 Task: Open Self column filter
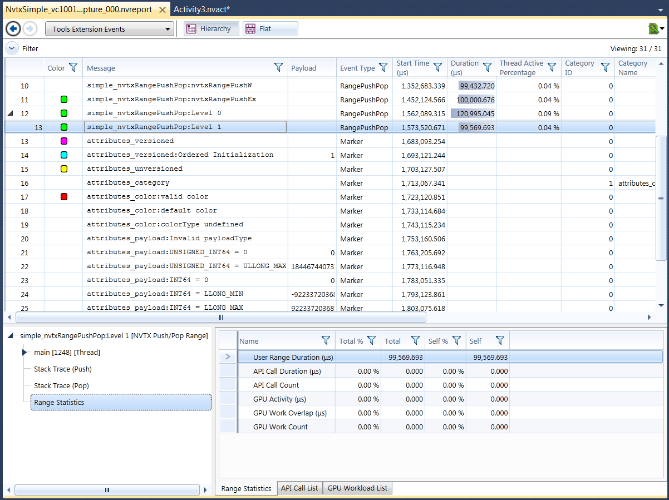coord(500,340)
